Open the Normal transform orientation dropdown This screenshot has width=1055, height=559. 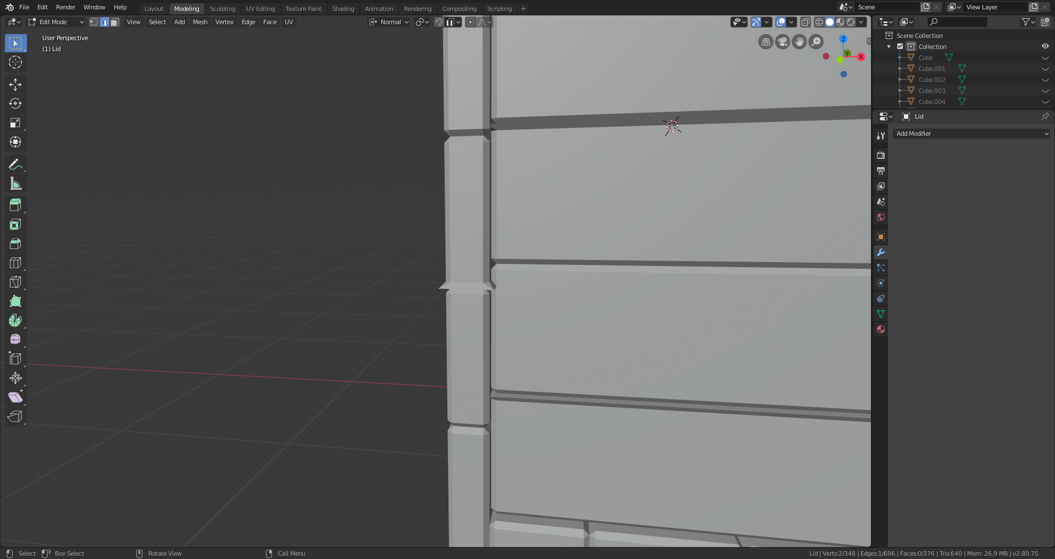388,22
